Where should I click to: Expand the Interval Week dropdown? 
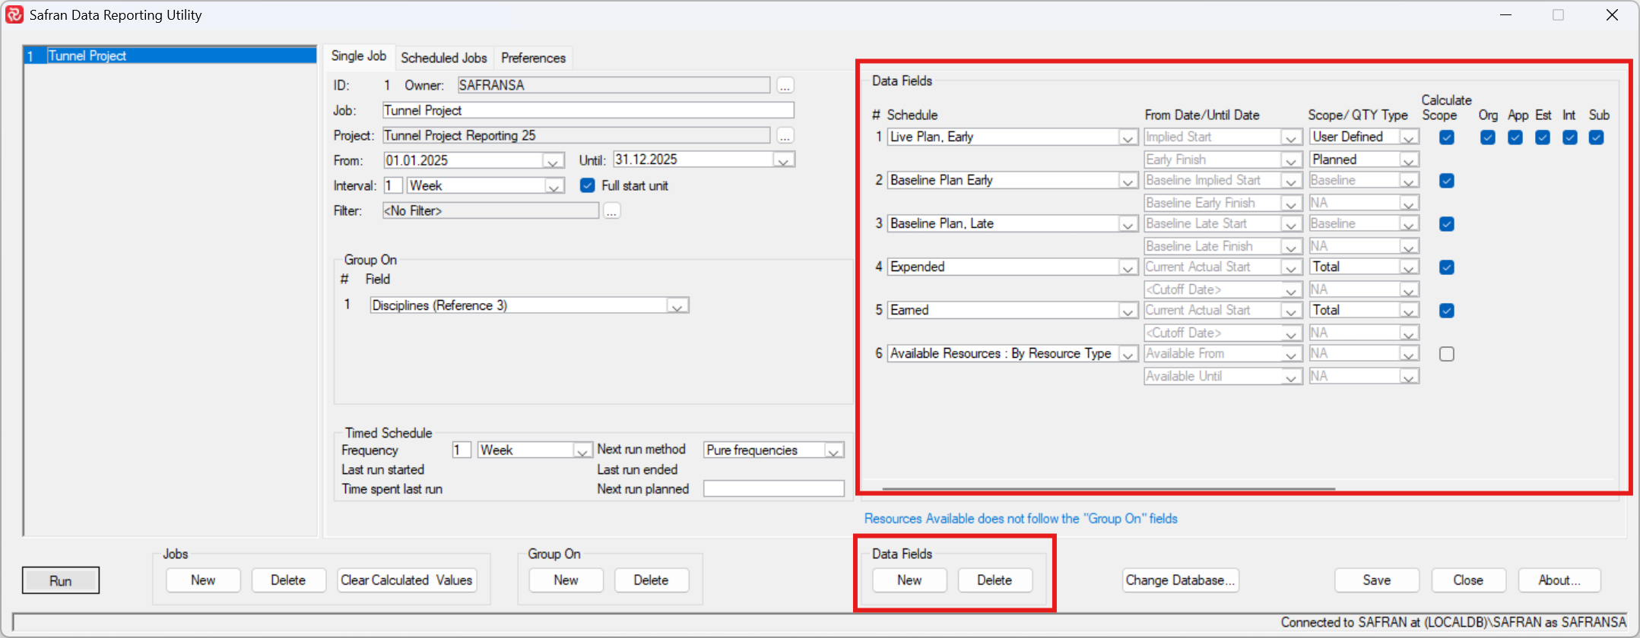[x=555, y=186]
